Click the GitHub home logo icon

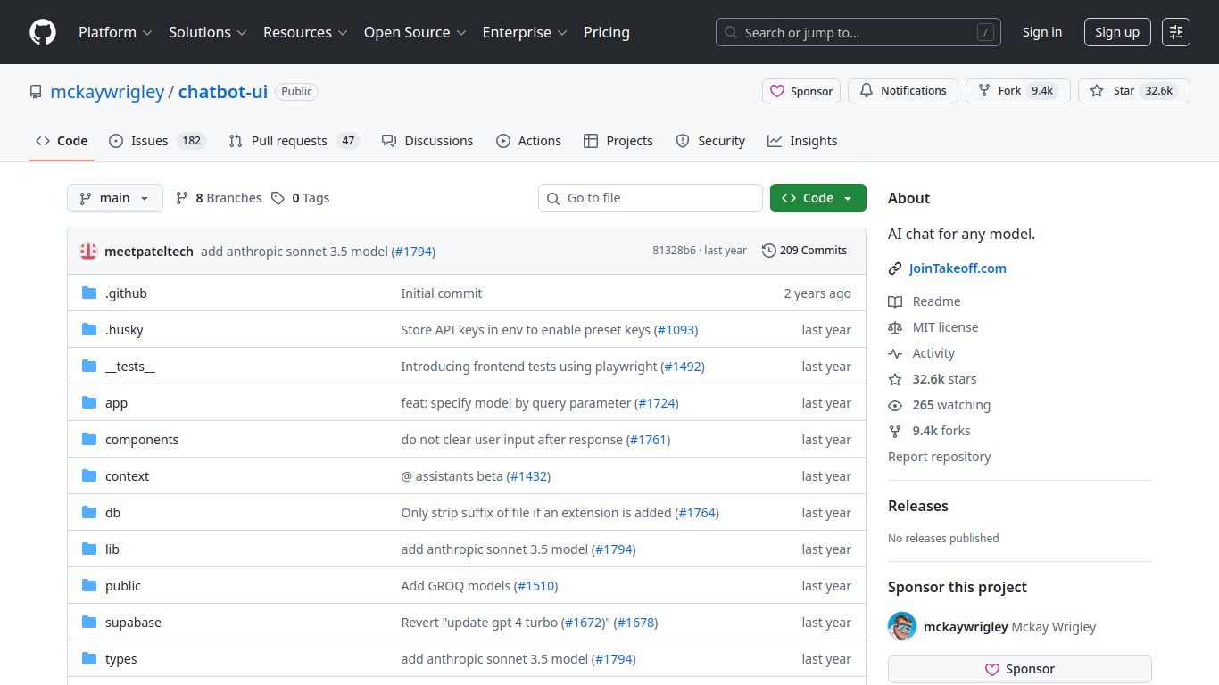[x=42, y=32]
